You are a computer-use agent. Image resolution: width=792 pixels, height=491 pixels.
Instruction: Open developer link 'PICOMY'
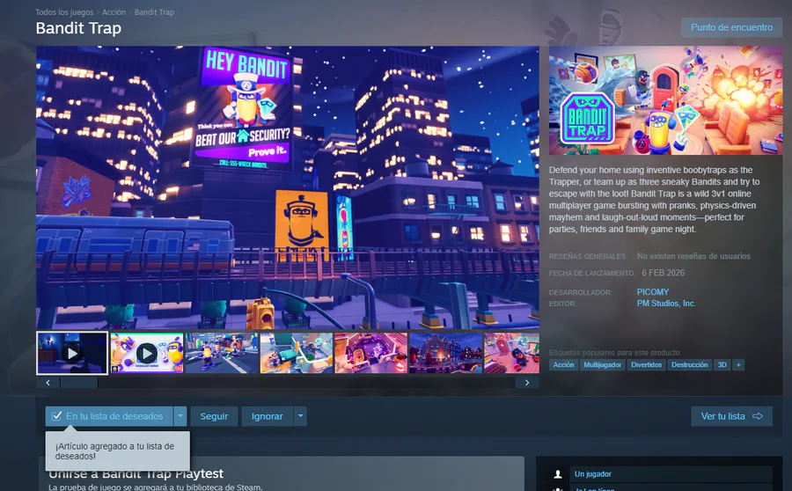653,292
